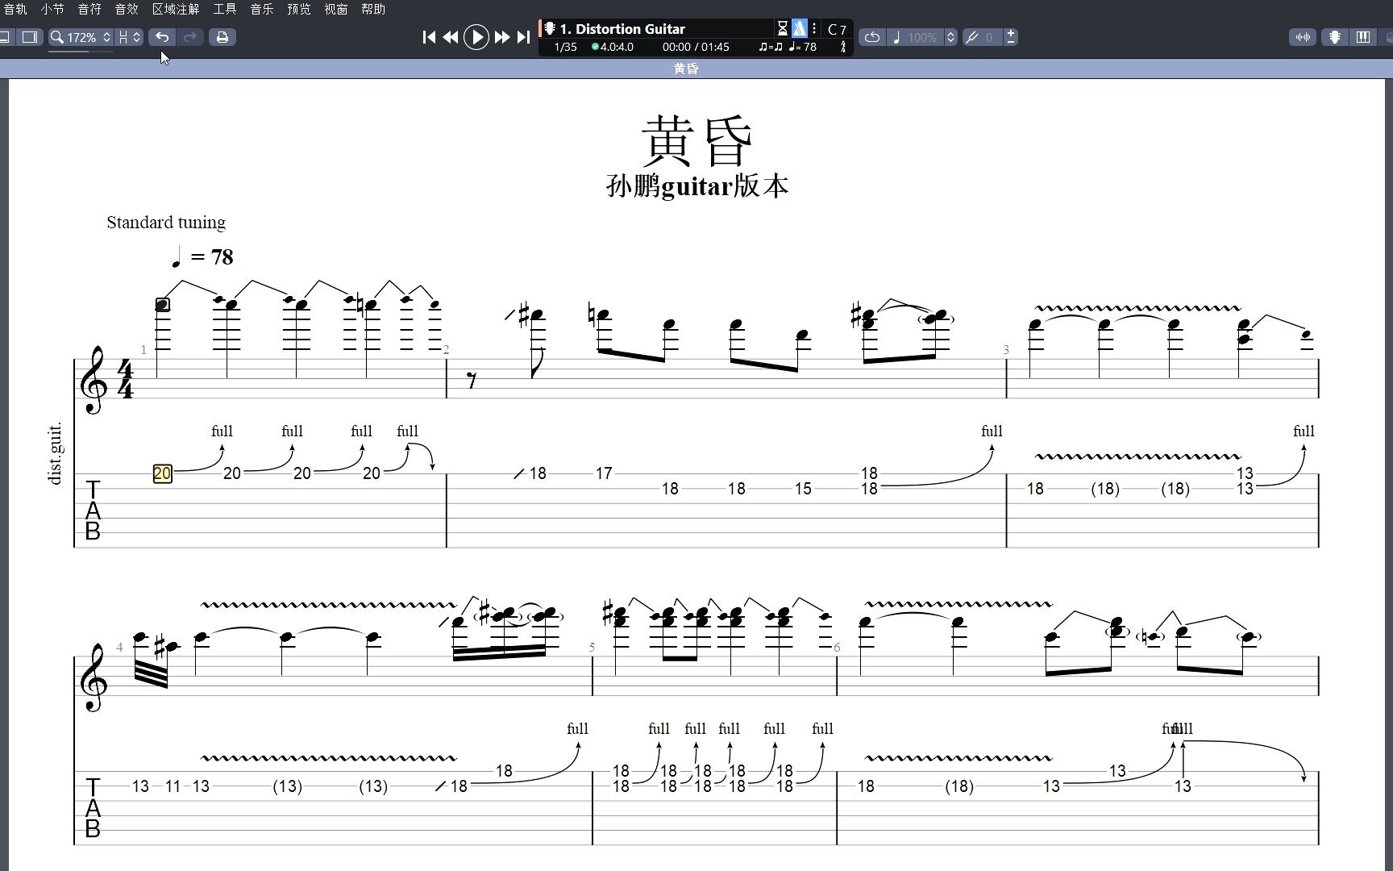The image size is (1393, 871).
Task: Redo the last undone action
Action: pos(190,37)
